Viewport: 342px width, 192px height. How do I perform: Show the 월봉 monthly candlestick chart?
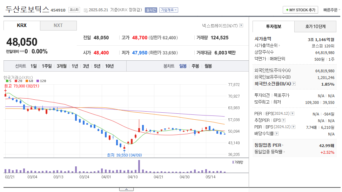(208, 66)
